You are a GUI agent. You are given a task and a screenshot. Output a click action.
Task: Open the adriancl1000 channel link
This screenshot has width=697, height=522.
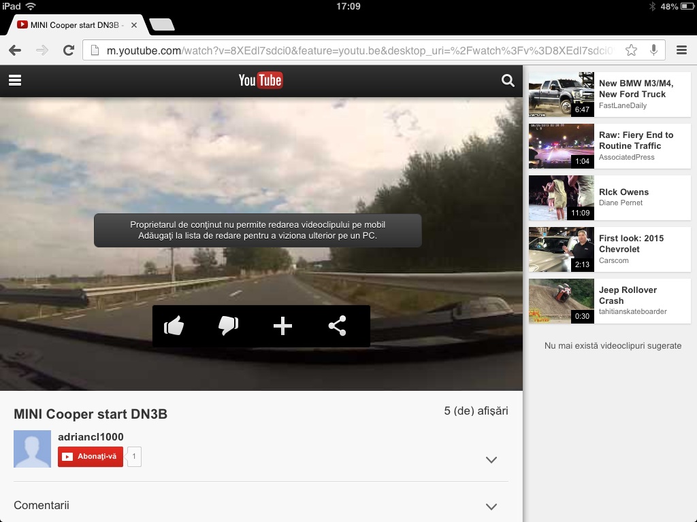(91, 437)
